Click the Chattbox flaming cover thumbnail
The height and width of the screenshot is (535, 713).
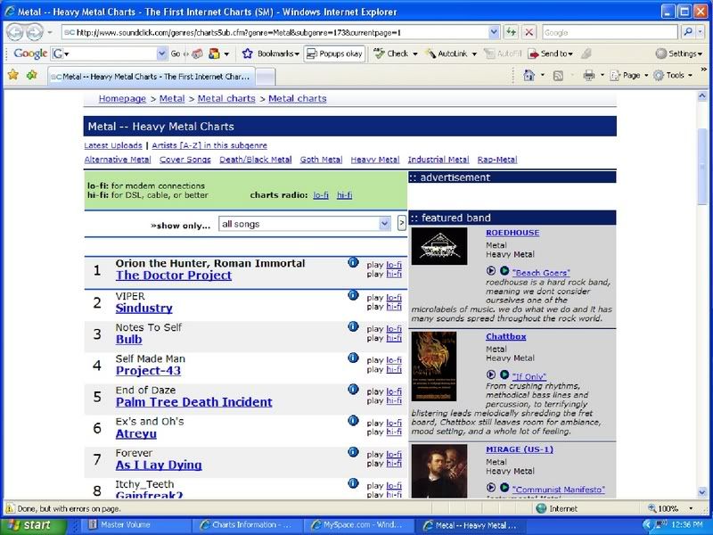(434, 366)
